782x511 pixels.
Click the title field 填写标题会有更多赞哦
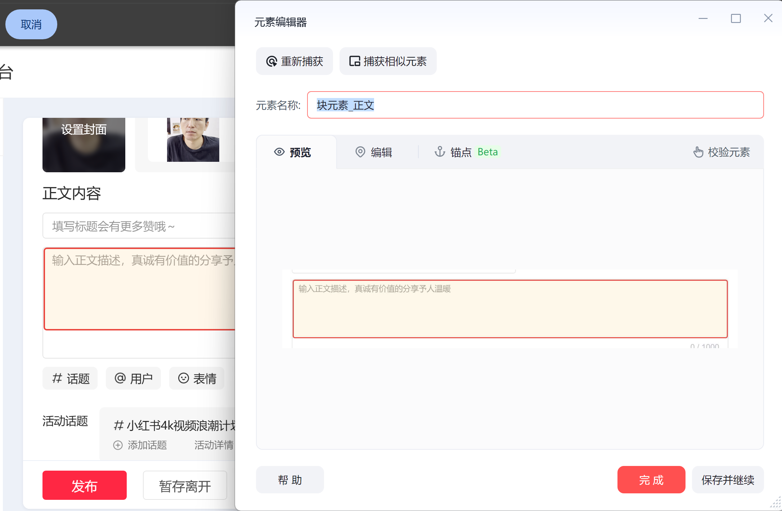click(139, 226)
